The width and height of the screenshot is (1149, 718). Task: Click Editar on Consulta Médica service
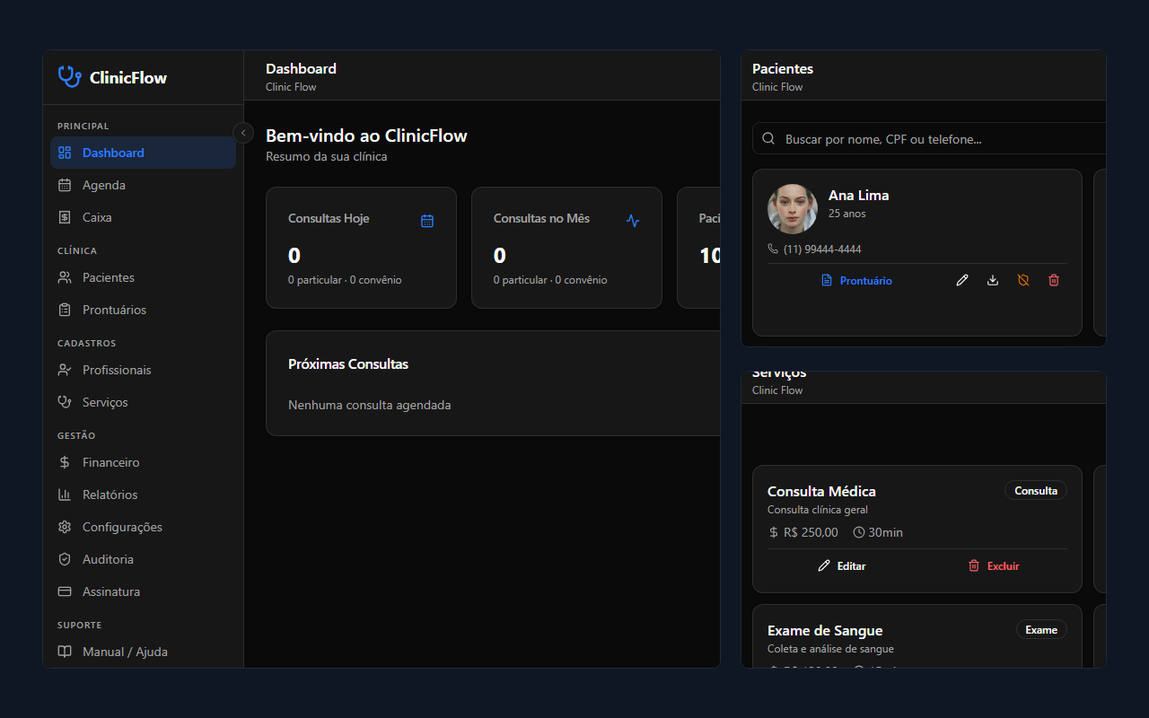coord(842,566)
